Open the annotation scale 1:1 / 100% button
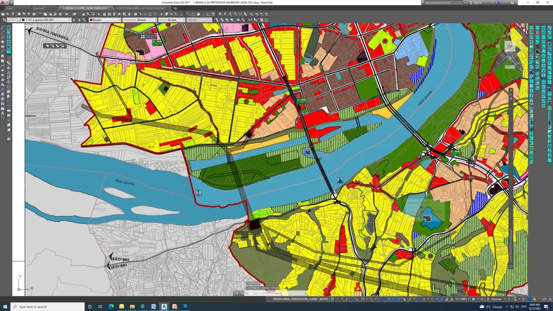Viewport: 553px width, 311px height. point(462,299)
